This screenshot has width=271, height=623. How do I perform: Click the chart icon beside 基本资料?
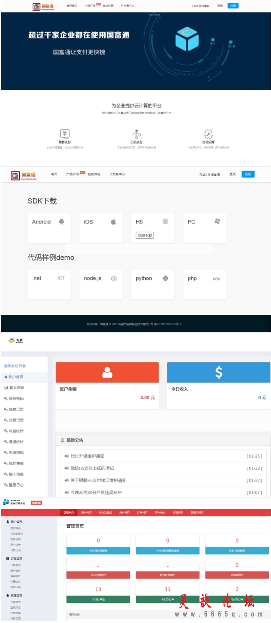[6, 388]
